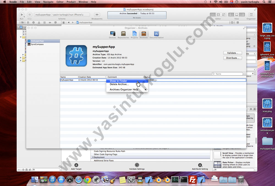This screenshot has width=275, height=186.
Task: Sort archives by Name column header
Action: click(69, 77)
